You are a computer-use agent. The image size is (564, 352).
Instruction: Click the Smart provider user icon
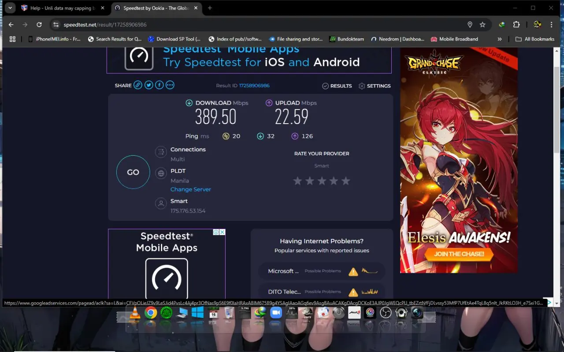click(x=161, y=203)
